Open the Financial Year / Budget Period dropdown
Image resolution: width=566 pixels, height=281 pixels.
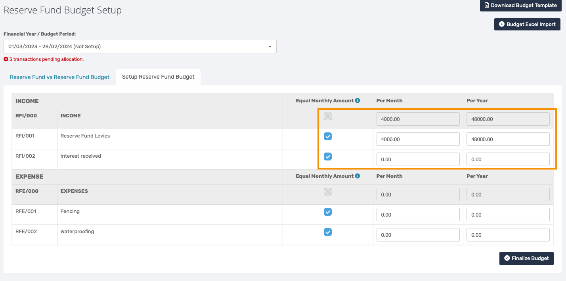(140, 47)
